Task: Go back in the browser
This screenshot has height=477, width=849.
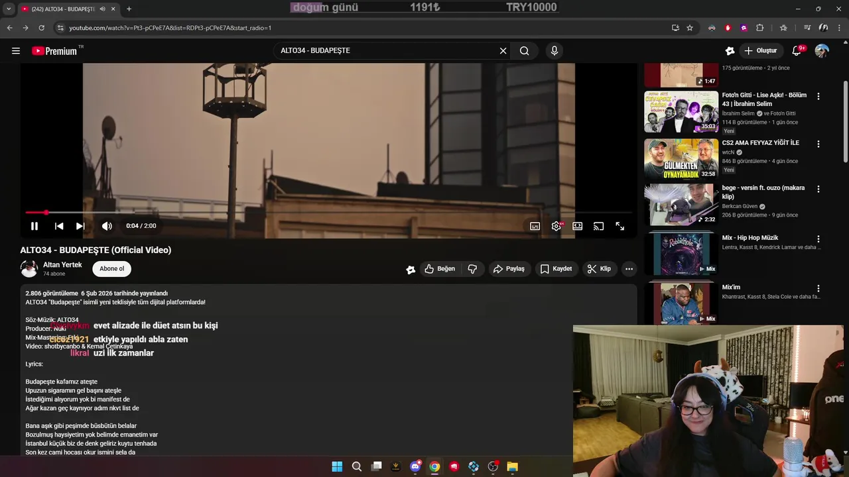Action: tap(9, 28)
